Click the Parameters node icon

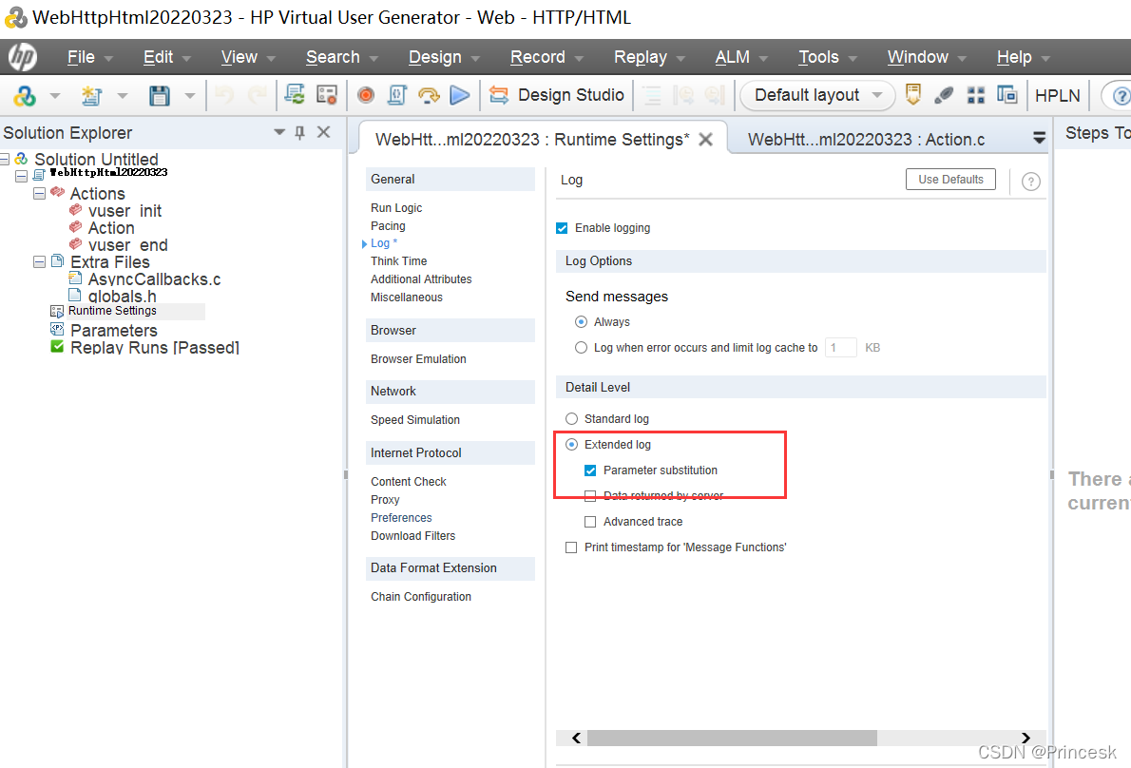pyautogui.click(x=57, y=330)
